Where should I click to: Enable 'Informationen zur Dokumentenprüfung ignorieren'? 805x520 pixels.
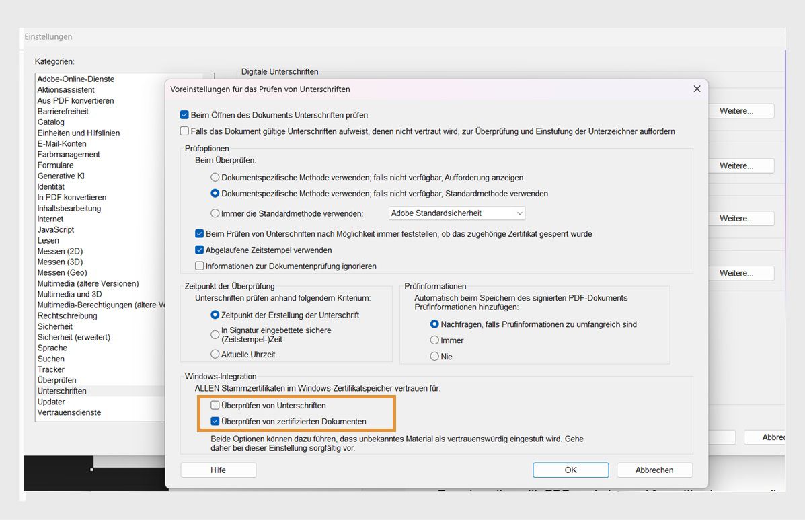click(200, 266)
